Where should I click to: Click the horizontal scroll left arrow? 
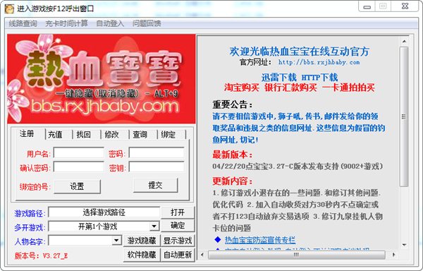click(x=202, y=255)
